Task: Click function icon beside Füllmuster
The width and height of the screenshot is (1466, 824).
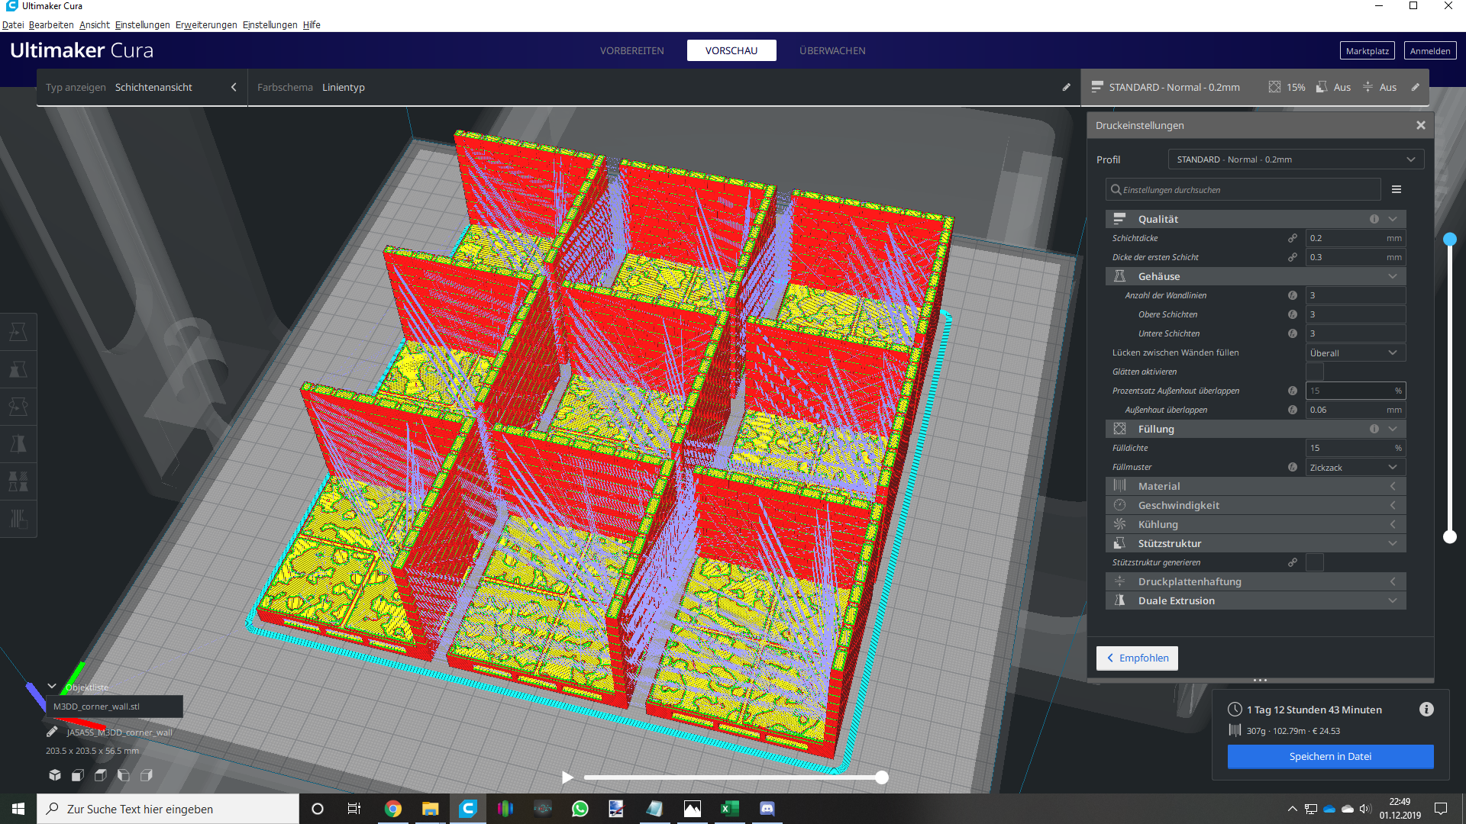Action: tap(1293, 467)
